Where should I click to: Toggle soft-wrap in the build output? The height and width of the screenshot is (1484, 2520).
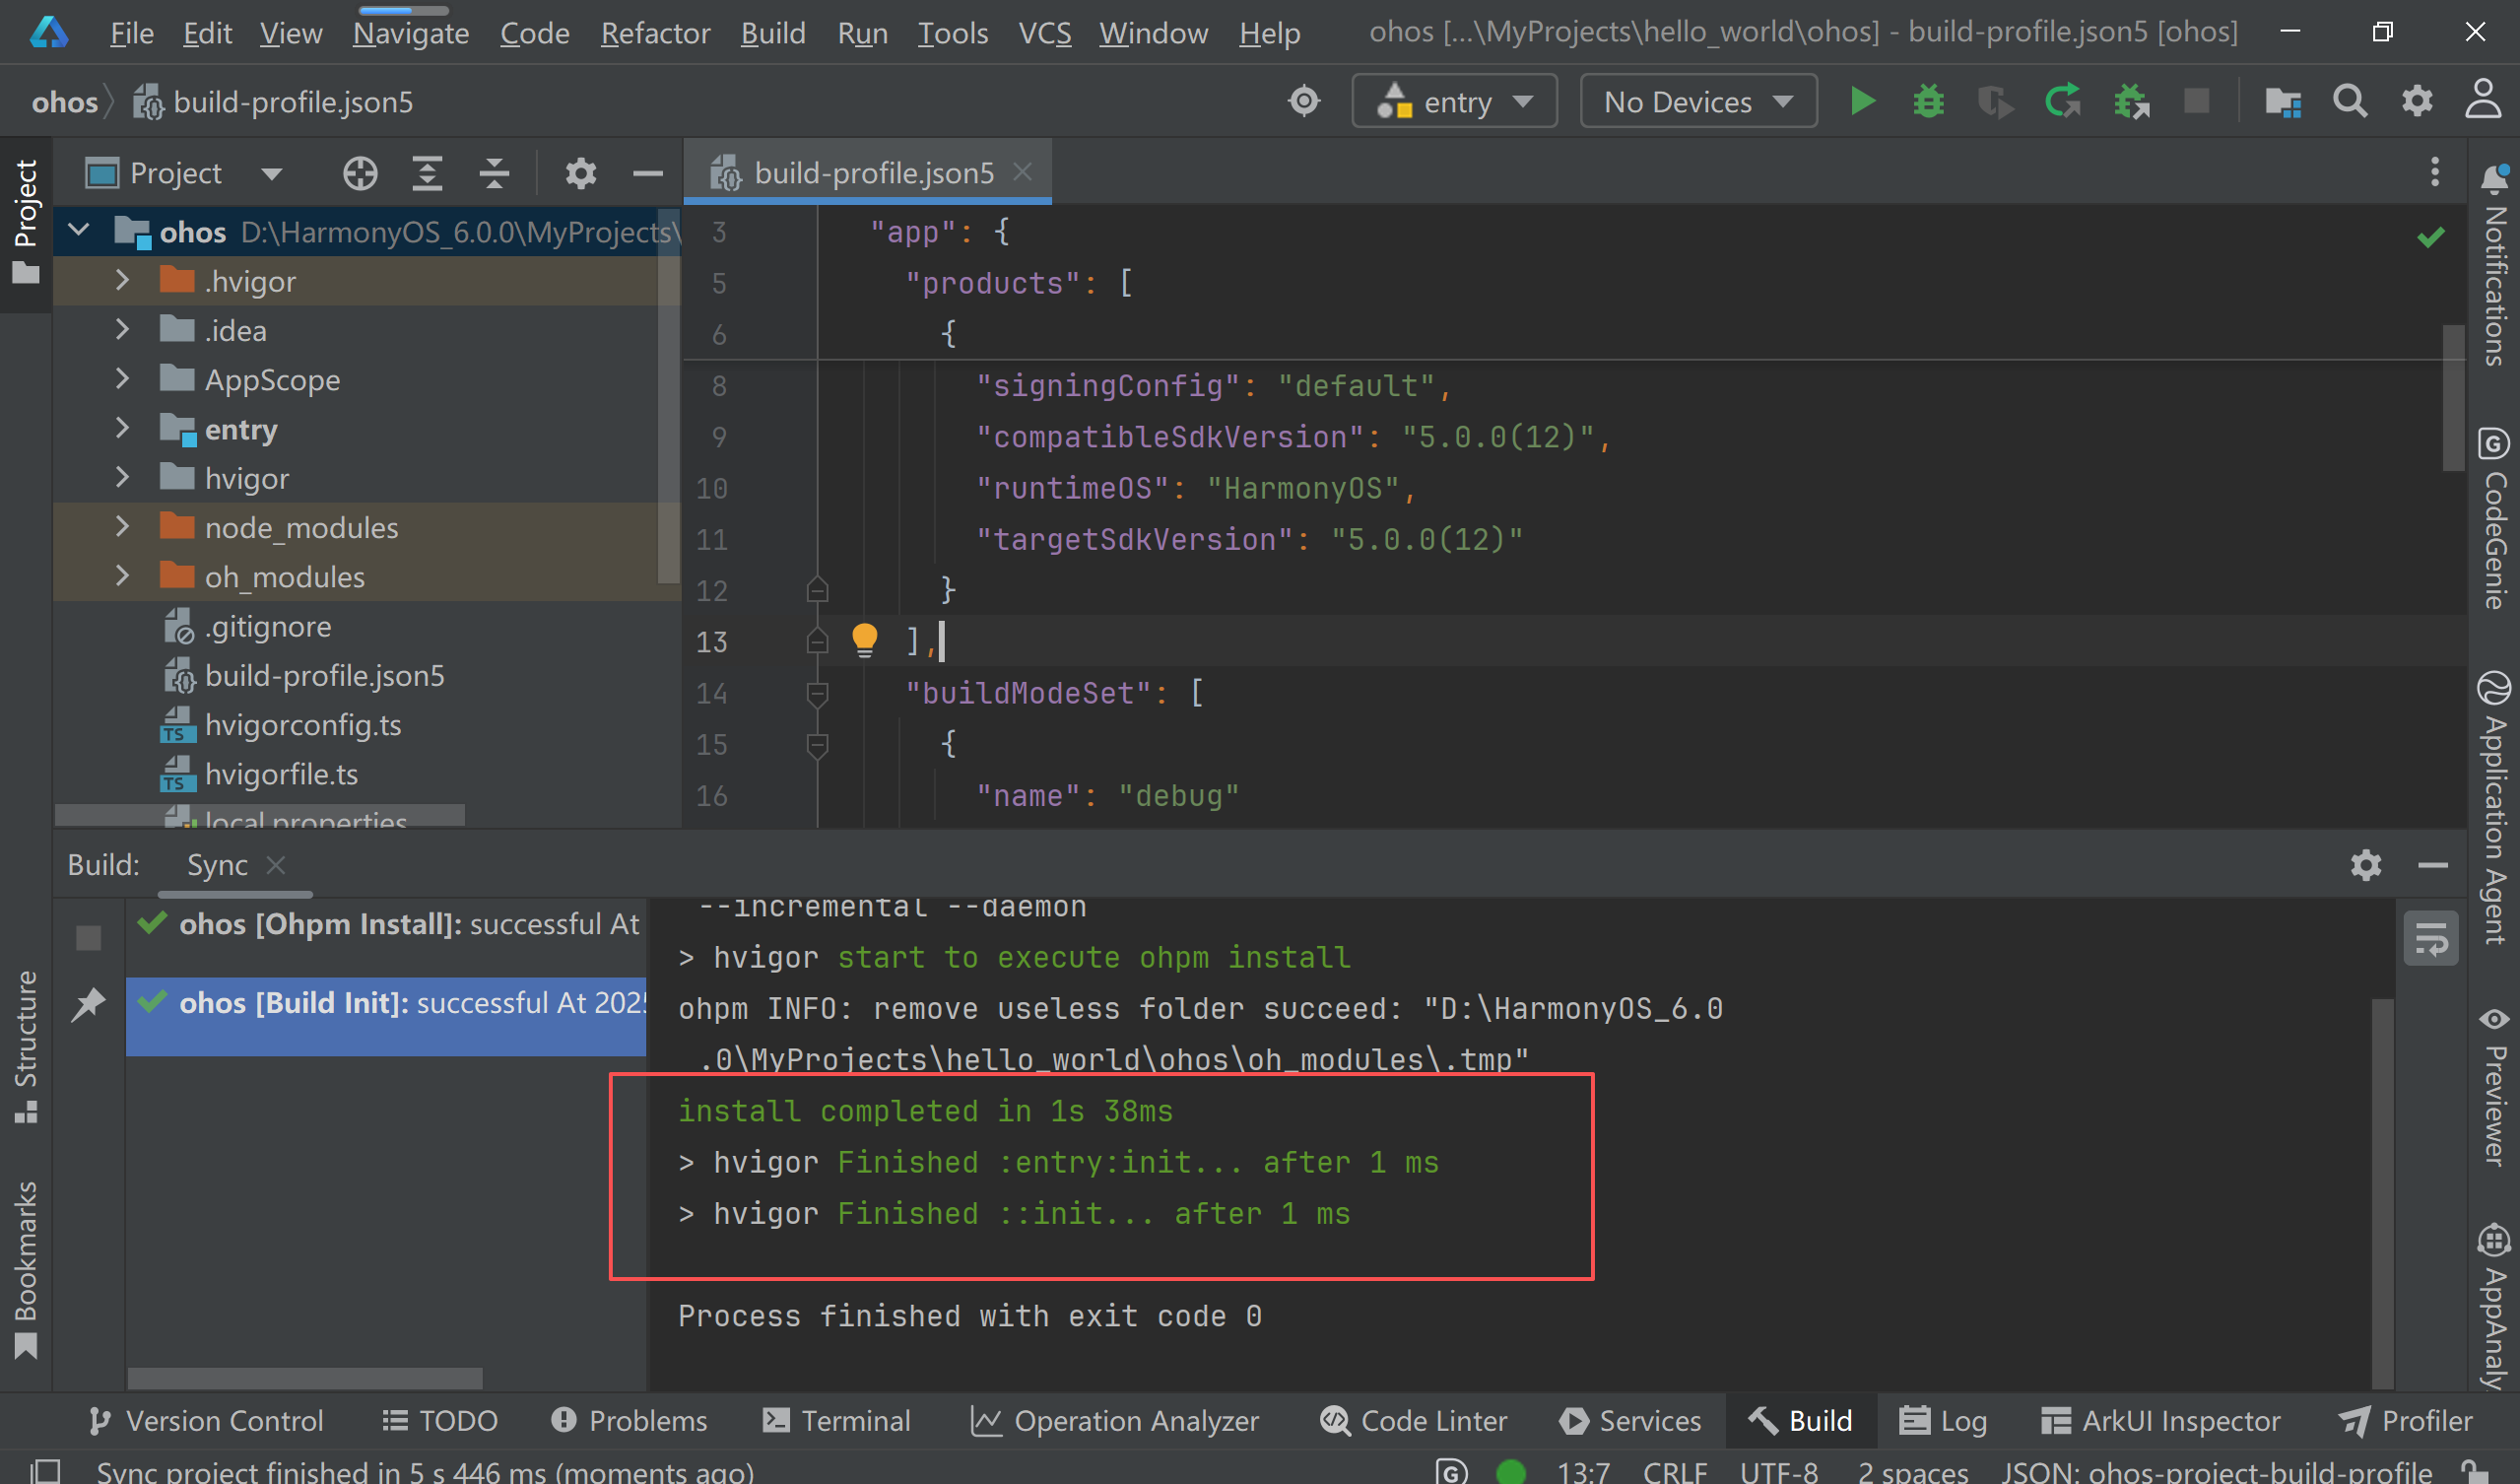coord(2430,938)
